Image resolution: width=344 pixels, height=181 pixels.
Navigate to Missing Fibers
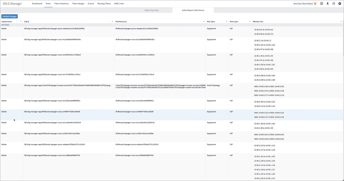point(104,4)
